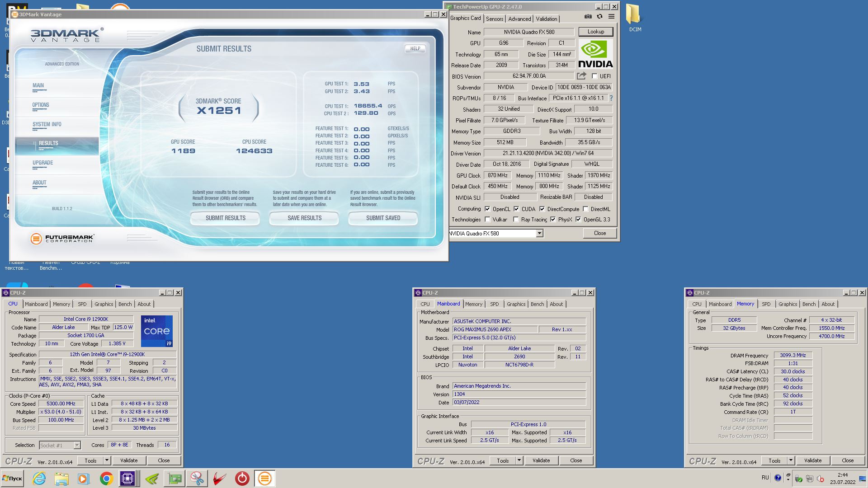Select UPGRADE in 3DMark Vantage sidebar

(42, 163)
